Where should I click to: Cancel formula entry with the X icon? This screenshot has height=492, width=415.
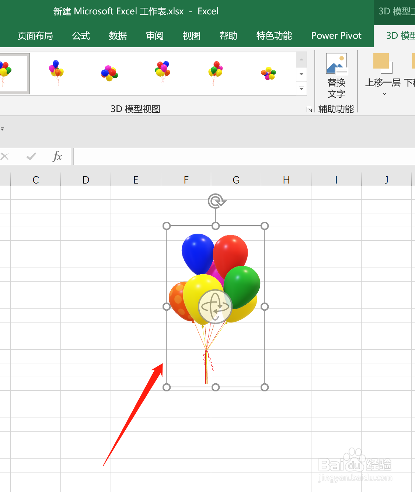(5, 157)
